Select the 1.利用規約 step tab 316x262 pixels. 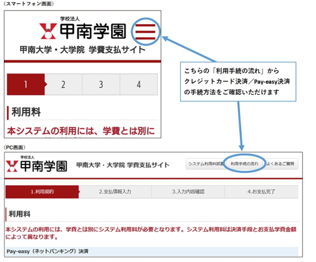point(42,192)
